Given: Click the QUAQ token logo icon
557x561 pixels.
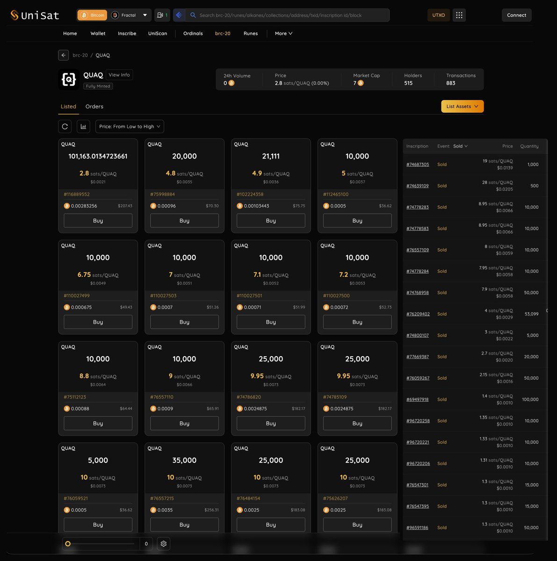Looking at the screenshot, I should pyautogui.click(x=69, y=79).
